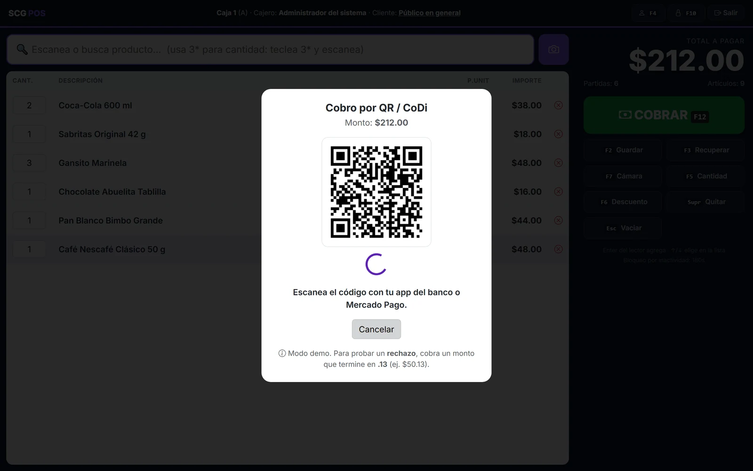Focus the product search field
This screenshot has height=471, width=753.
click(x=270, y=49)
